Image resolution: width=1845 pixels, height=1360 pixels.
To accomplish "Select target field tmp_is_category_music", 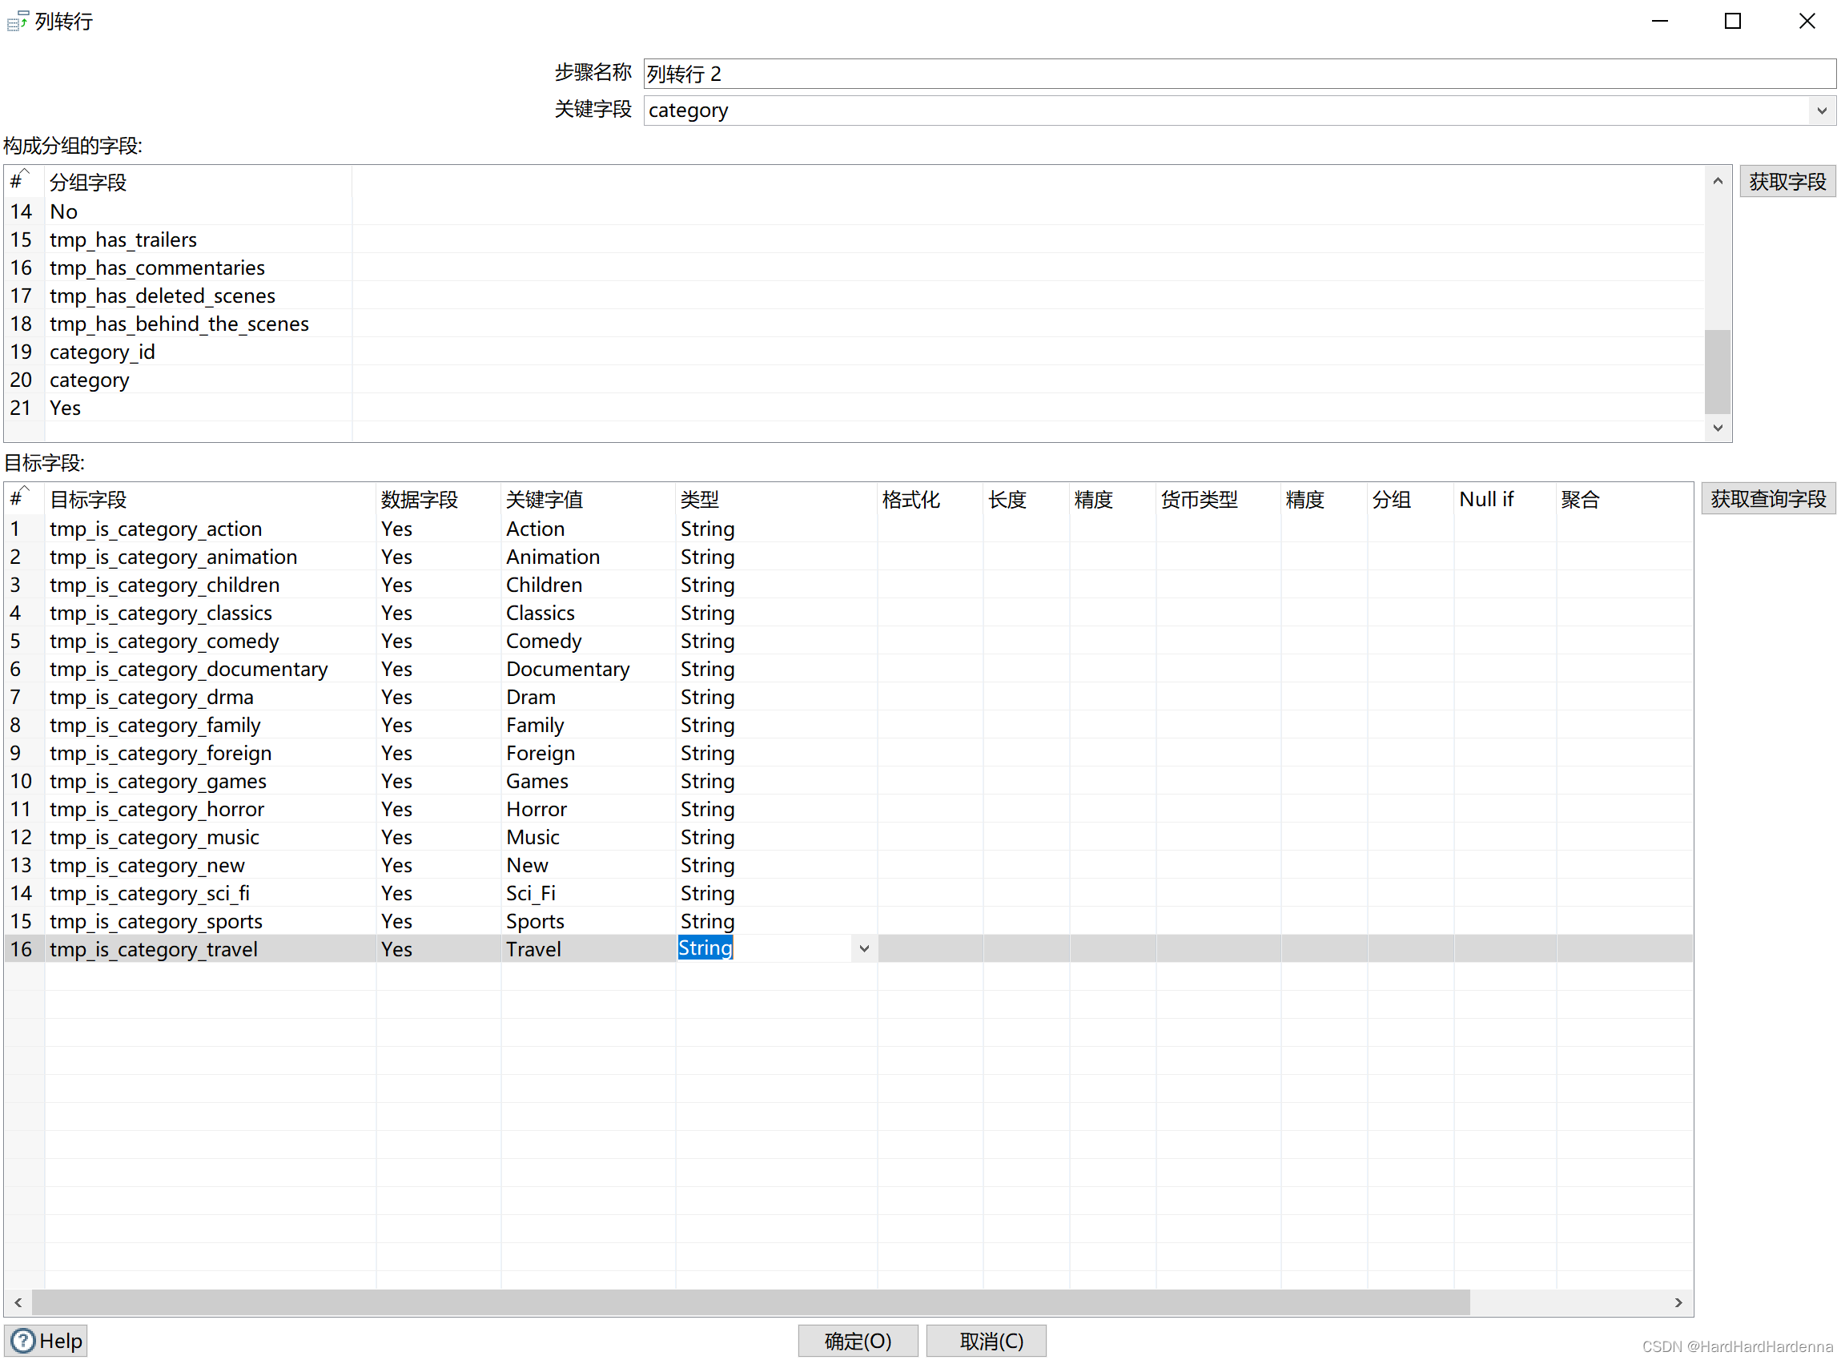I will click(155, 836).
